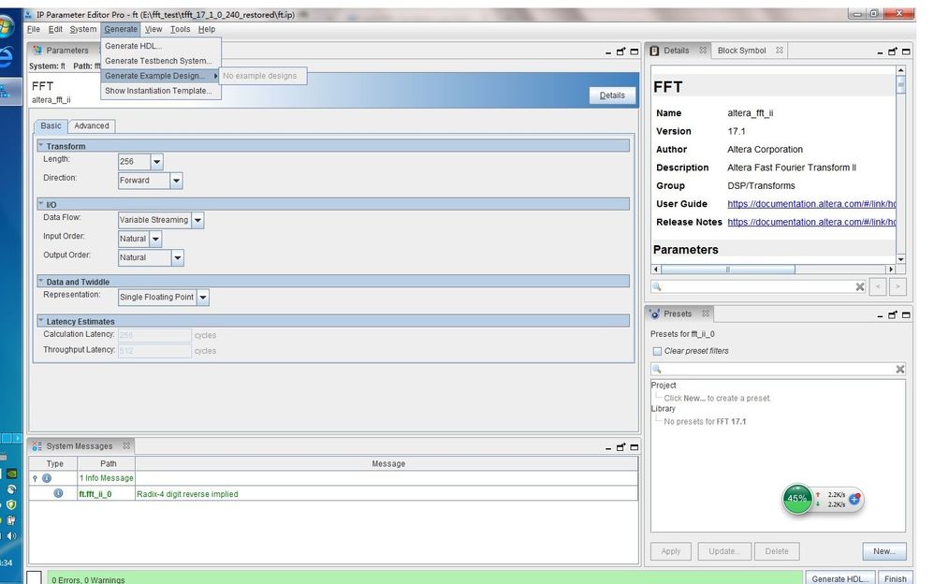Open the Output Order dropdown

coord(177,257)
